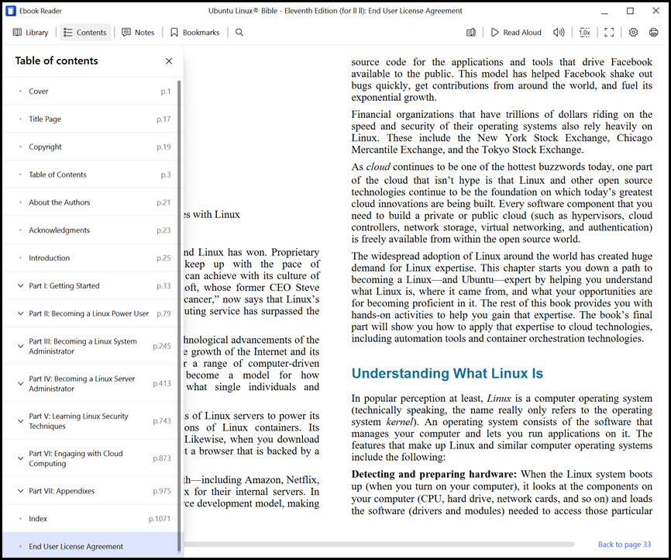Open Acknowledgments entry

click(91, 230)
